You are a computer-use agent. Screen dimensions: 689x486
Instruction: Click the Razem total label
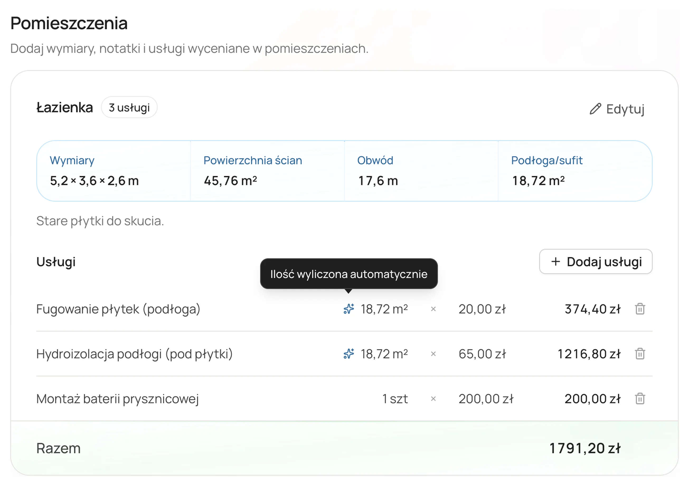point(59,449)
